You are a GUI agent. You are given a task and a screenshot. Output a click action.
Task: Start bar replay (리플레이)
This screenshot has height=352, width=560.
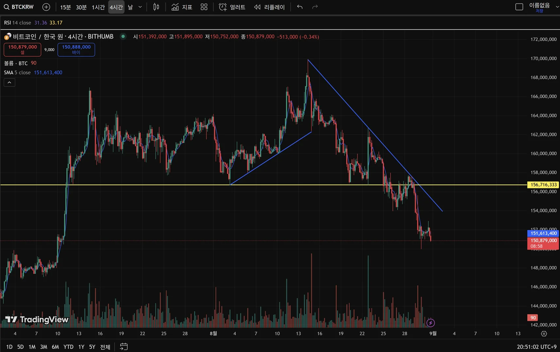269,7
